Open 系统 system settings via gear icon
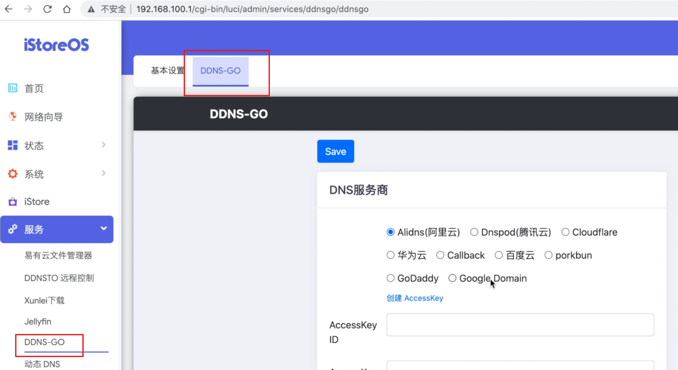The width and height of the screenshot is (678, 370). tap(12, 174)
